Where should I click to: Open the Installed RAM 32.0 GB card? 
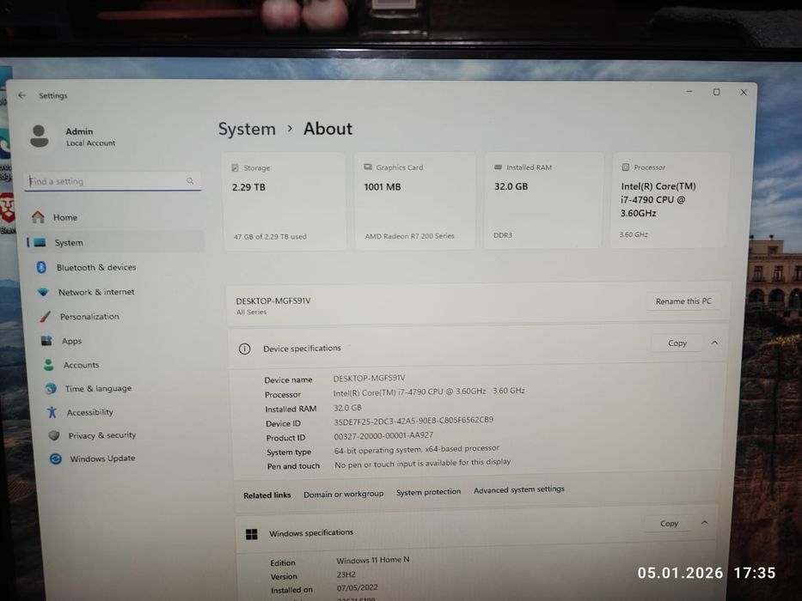(543, 200)
